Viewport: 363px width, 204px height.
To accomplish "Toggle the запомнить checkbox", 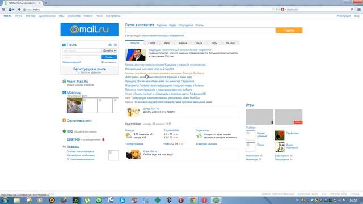I will coord(102,62).
